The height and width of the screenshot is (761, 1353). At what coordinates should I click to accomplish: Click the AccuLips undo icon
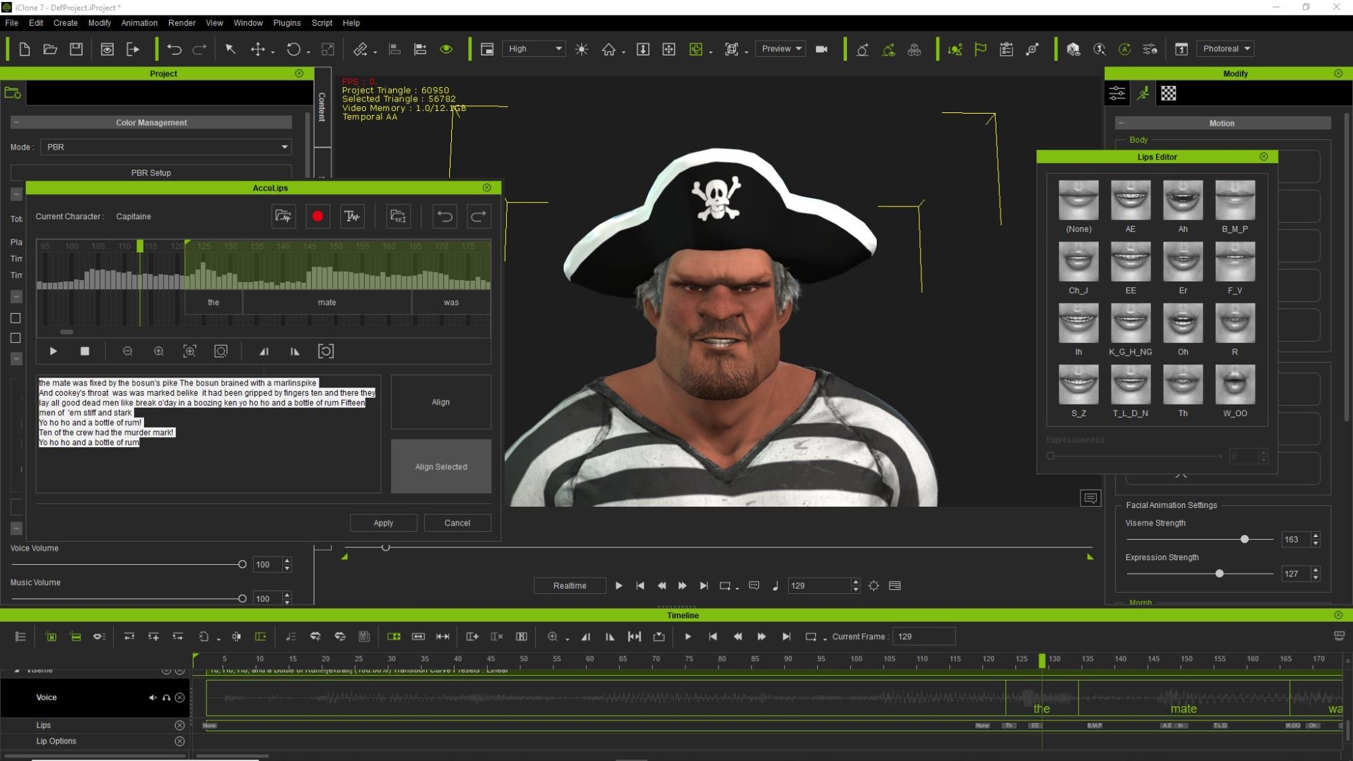(x=444, y=216)
